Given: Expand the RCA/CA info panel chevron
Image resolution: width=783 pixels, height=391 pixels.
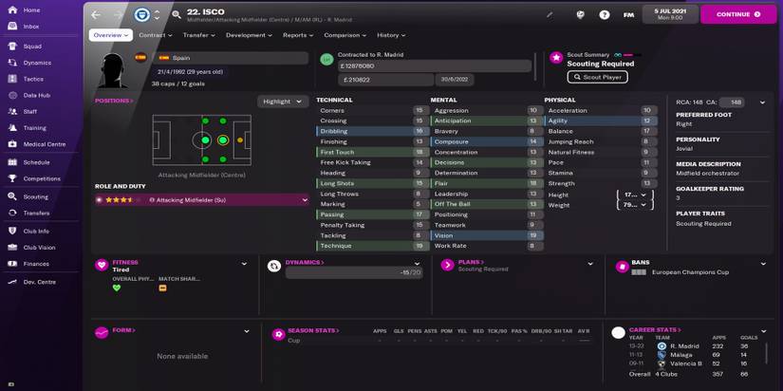Looking at the screenshot, I should click(x=762, y=102).
